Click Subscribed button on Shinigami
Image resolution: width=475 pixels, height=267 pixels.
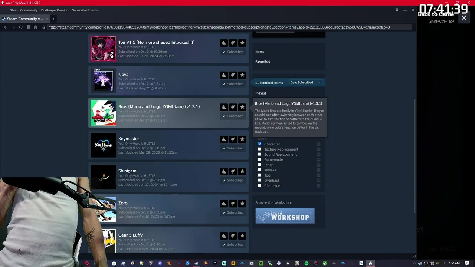[x=233, y=180]
